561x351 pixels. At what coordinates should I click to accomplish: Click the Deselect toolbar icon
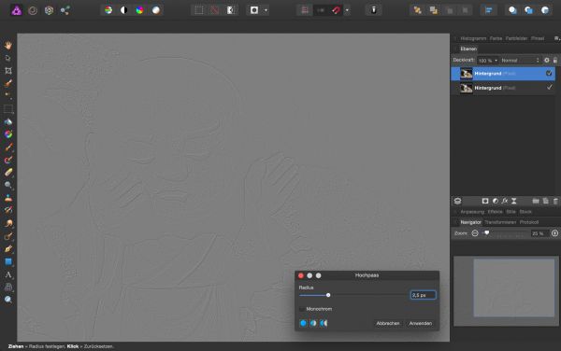215,10
